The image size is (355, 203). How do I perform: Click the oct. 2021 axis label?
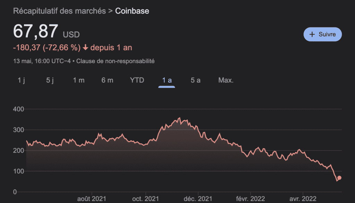[x=145, y=199]
